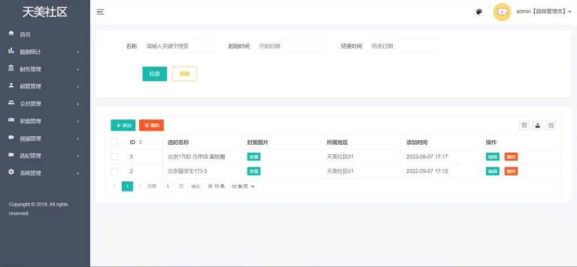This screenshot has width=577, height=267.
Task: Click the time 2022-09-07 17:15
Action: point(427,171)
